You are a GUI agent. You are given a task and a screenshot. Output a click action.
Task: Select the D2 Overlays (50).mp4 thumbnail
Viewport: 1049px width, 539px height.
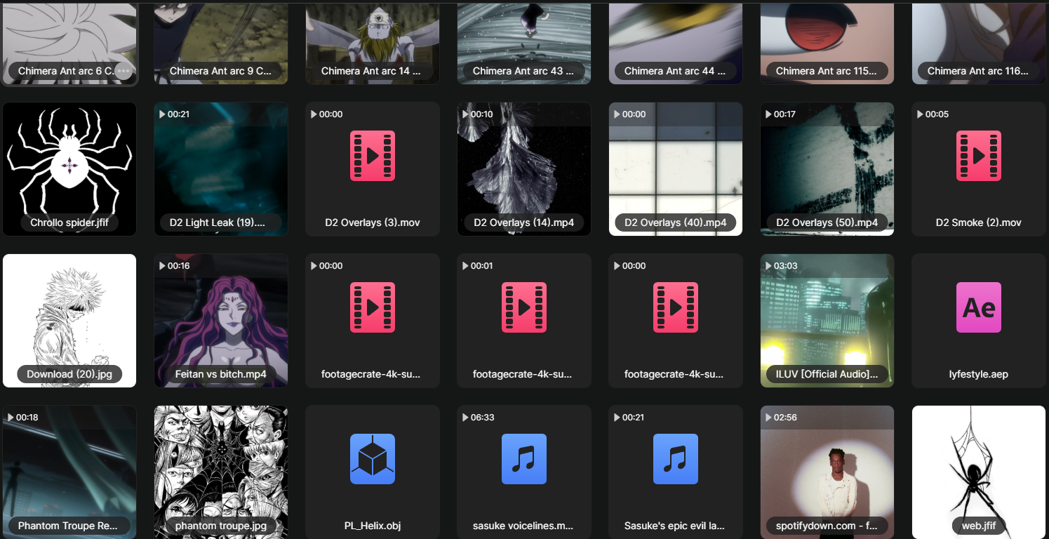pos(827,169)
